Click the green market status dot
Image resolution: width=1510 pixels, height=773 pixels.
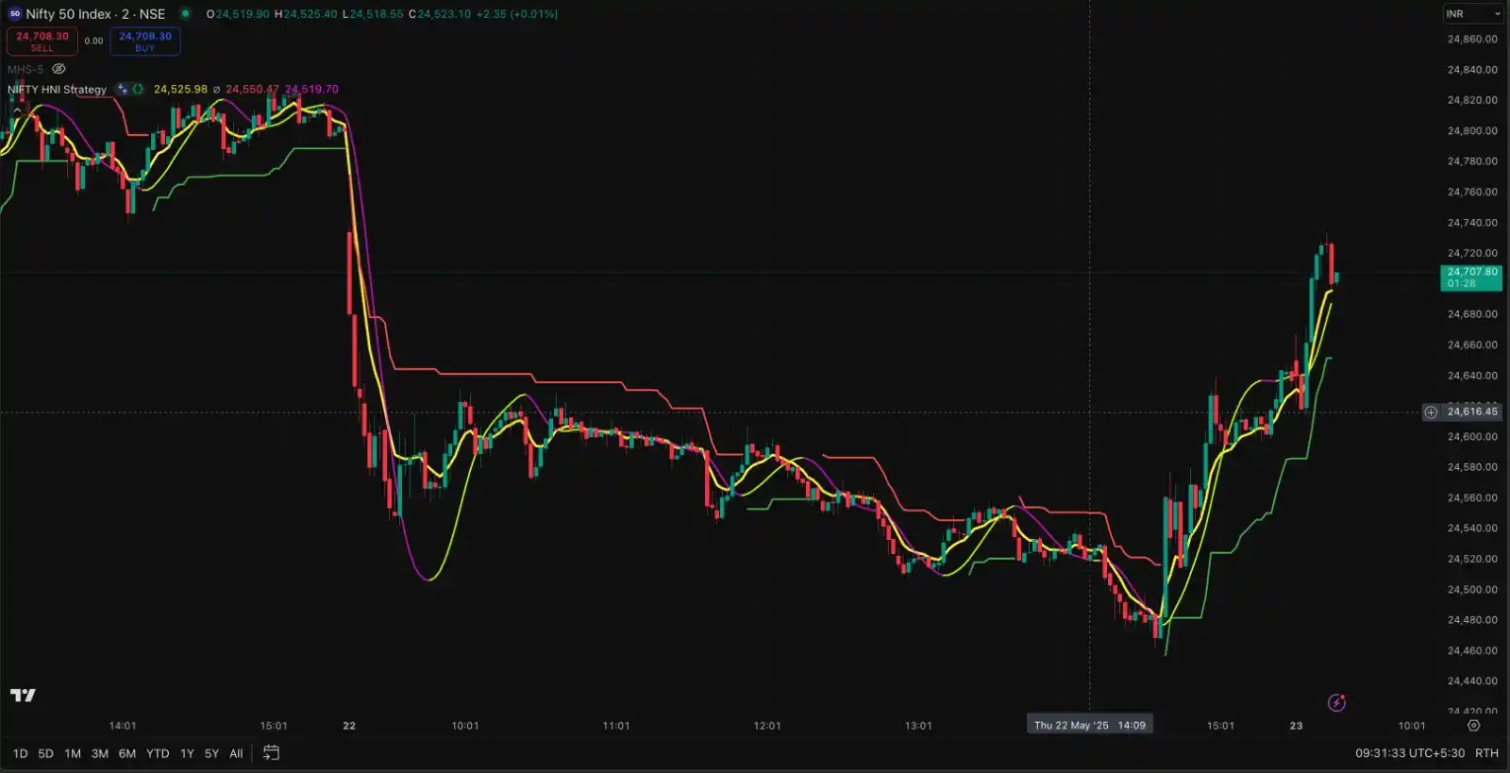186,14
